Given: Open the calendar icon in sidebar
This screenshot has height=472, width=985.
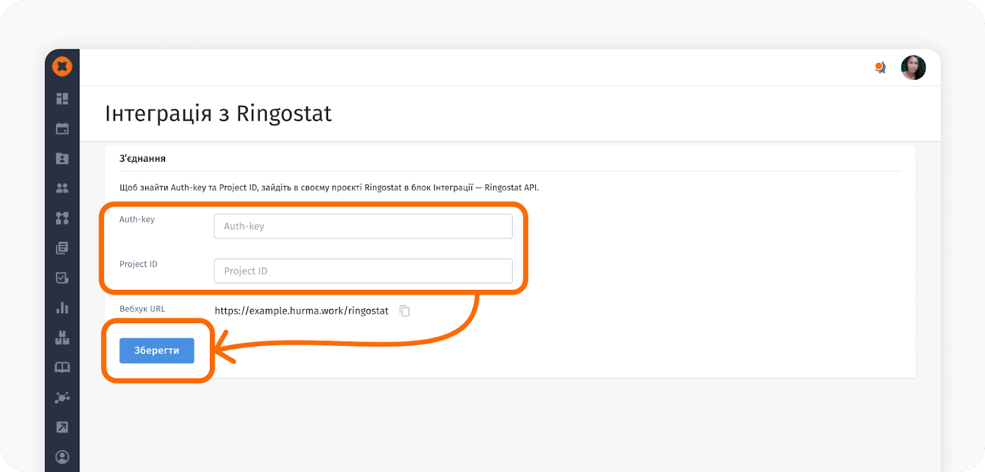Looking at the screenshot, I should pyautogui.click(x=62, y=129).
